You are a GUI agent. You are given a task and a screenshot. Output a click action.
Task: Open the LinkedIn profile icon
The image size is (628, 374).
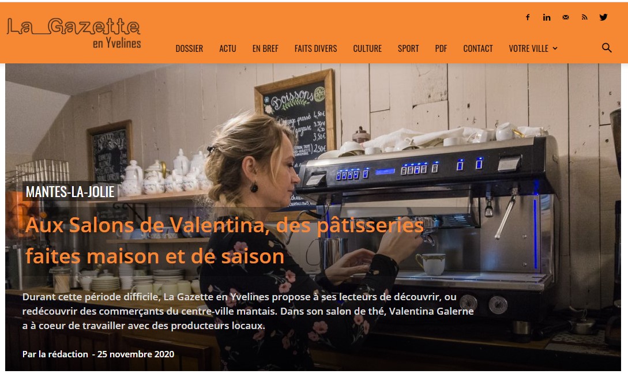click(547, 17)
